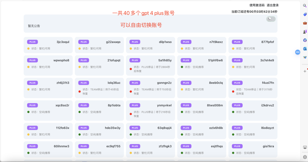308x162 pixels.
Task: Click the stopped 5a1lh85y account card
Action: coord(151,65)
